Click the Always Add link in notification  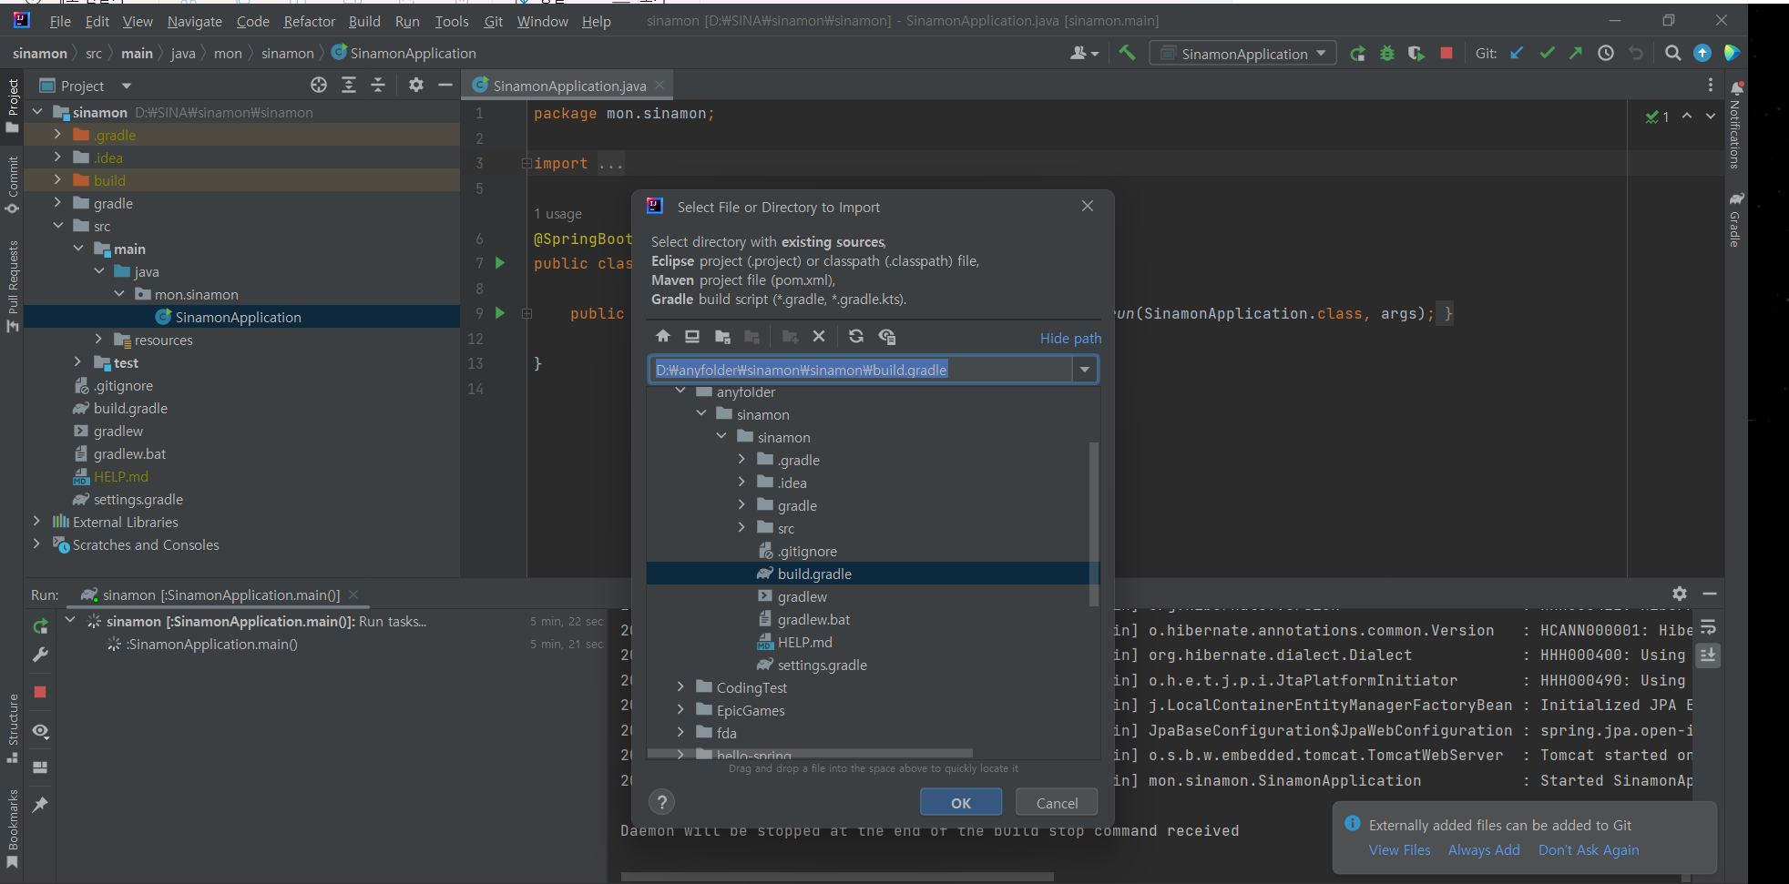pyautogui.click(x=1484, y=850)
